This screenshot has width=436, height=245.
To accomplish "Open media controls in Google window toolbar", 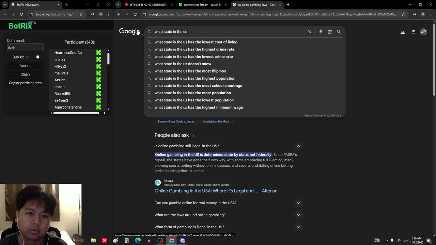I will click(x=415, y=14).
